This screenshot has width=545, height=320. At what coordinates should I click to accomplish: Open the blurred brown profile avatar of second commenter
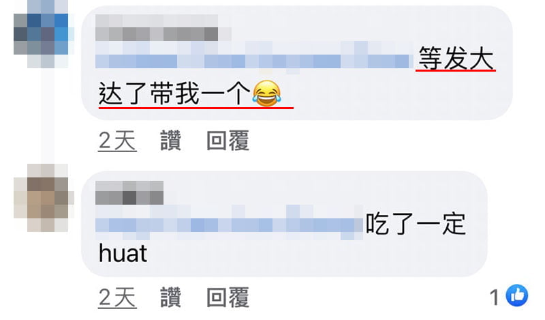(x=44, y=198)
